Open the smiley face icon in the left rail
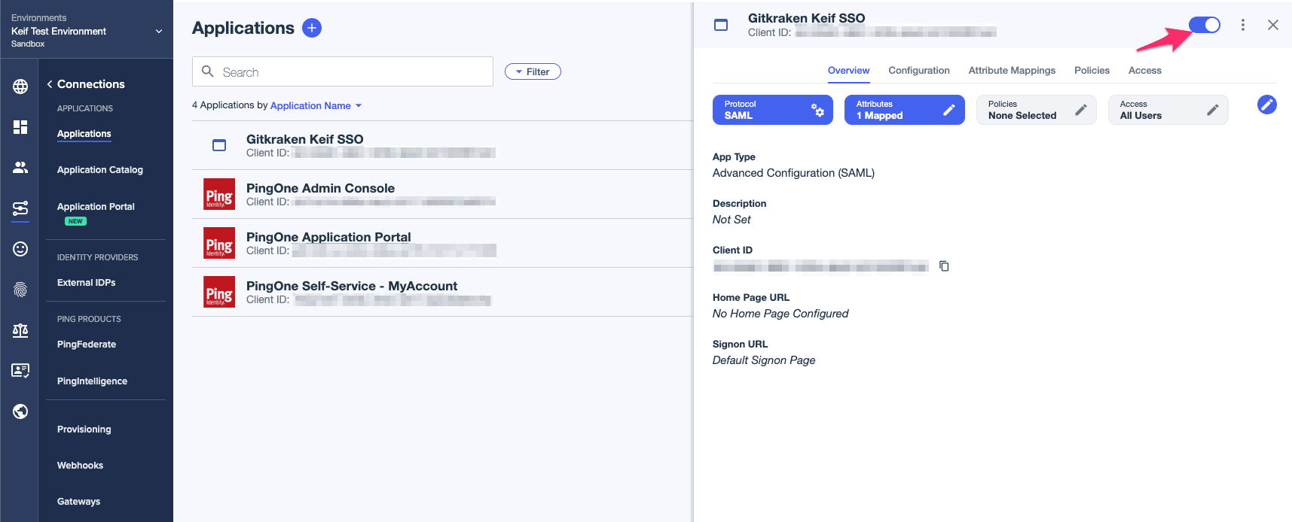Screen dimensions: 1292x522 (x=20, y=249)
